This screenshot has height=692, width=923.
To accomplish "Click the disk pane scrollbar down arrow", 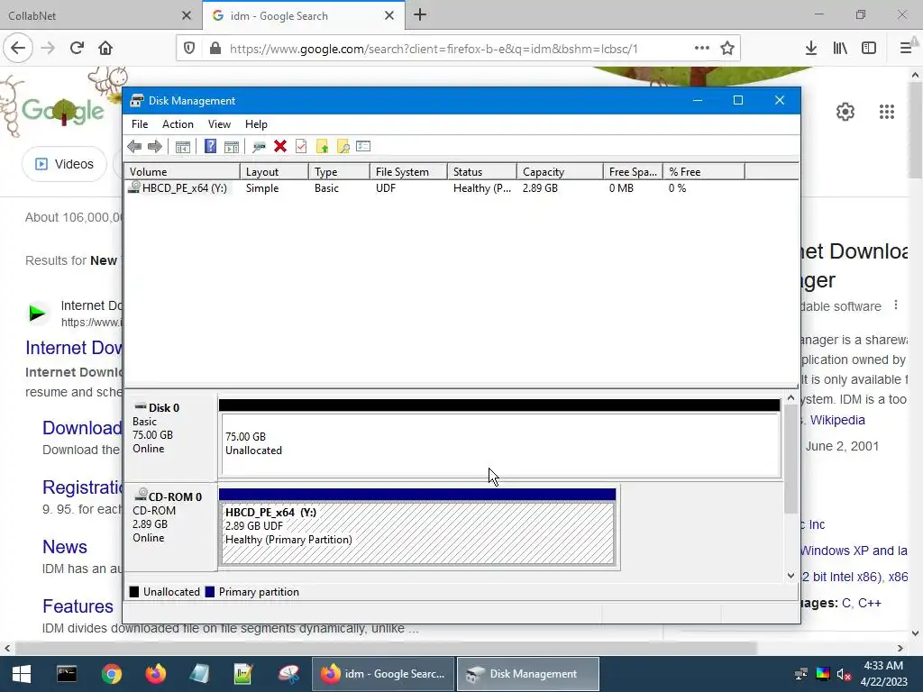I will pos(790,576).
